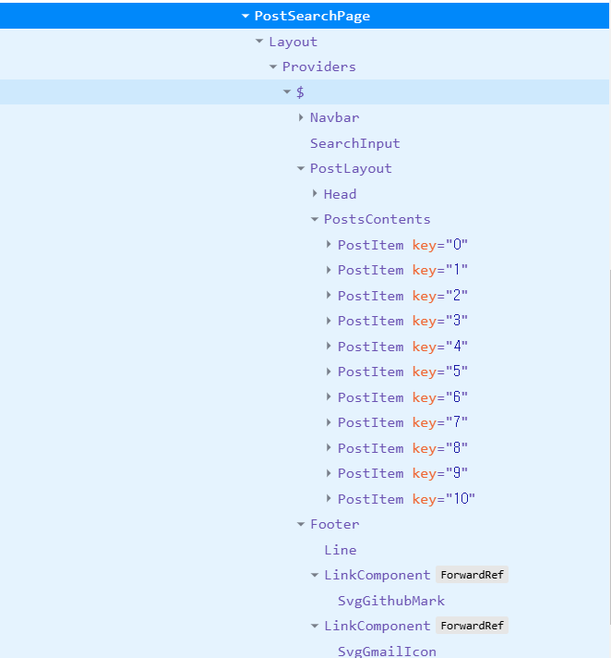The image size is (611, 658).
Task: Select PostItem with key "5"
Action: (402, 372)
